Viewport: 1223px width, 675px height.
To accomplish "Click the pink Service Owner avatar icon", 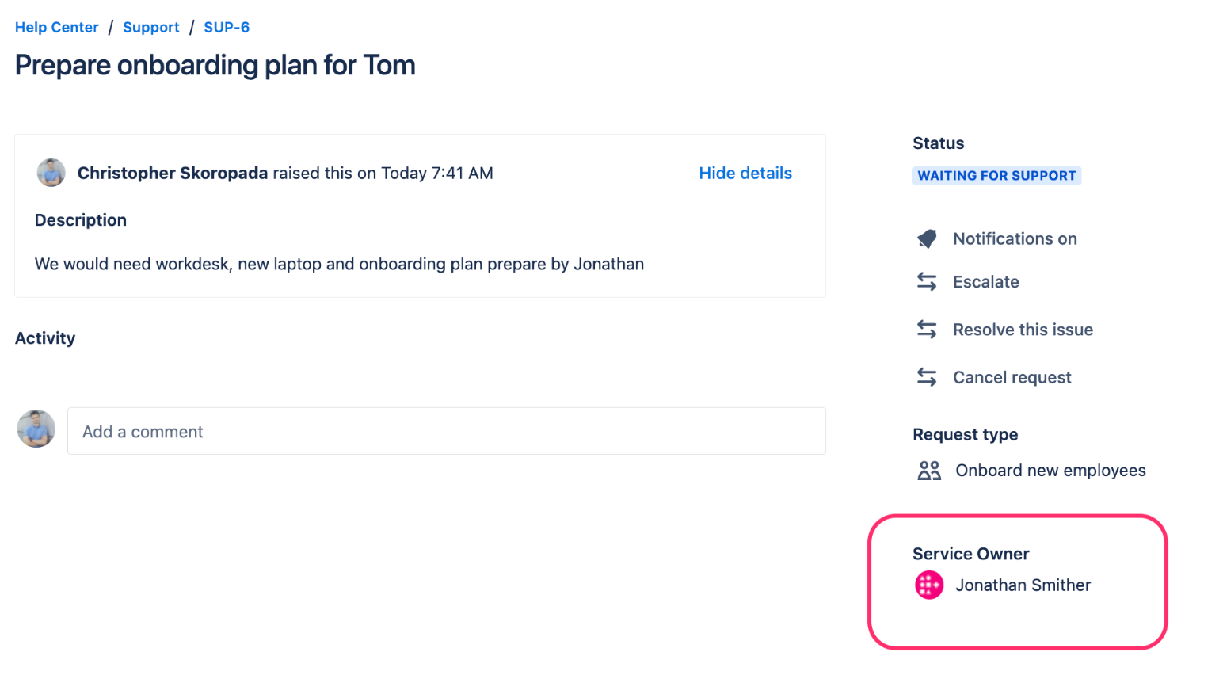I will point(929,585).
